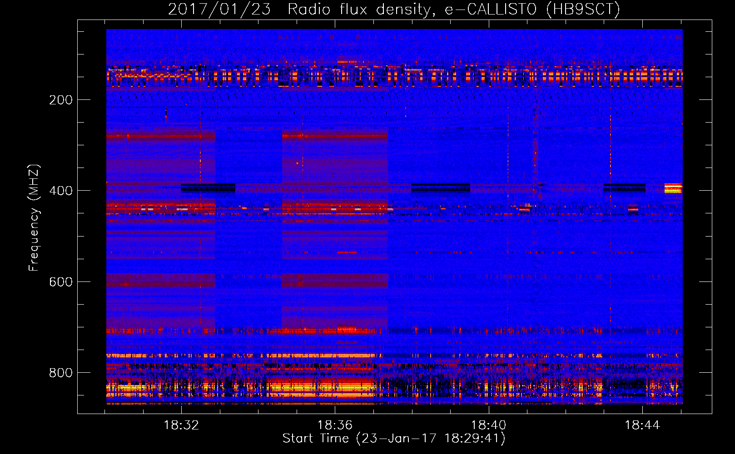Click the plot title '2017/01/23 Radio flux density, e-CALLISTO (HB9SCT)'

[x=394, y=9]
